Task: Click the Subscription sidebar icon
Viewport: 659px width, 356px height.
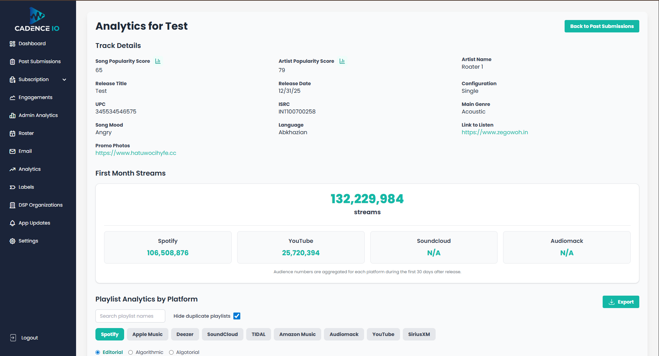Action: pos(12,80)
